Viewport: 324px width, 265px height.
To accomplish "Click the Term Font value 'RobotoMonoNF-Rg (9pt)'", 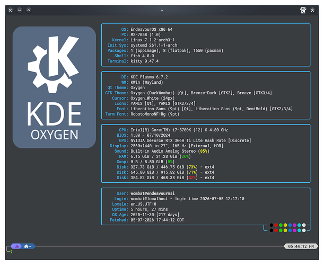I will [x=155, y=114].
